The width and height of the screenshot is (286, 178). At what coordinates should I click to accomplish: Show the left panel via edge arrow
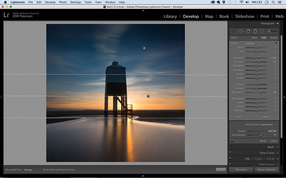pos(1,97)
